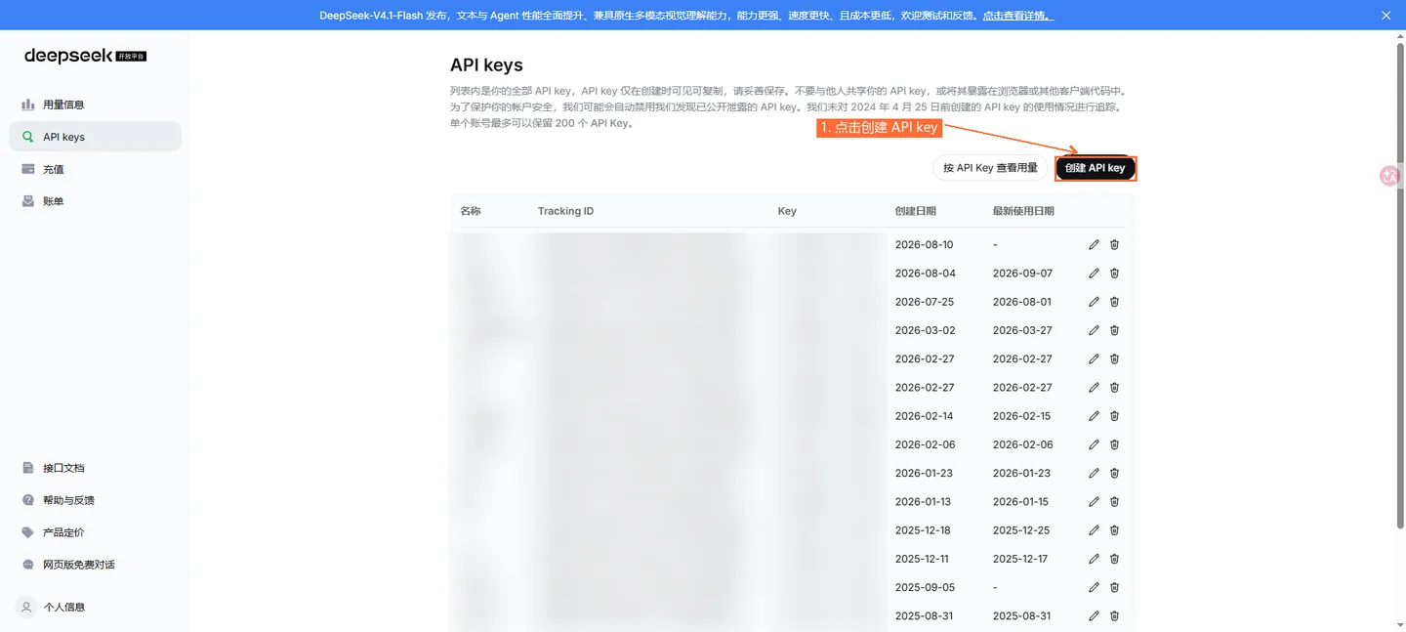
Task: Click last-used date 2026-01-15
Action: point(1020,501)
